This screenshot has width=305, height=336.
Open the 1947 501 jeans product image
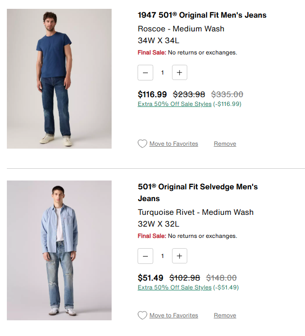click(x=59, y=78)
